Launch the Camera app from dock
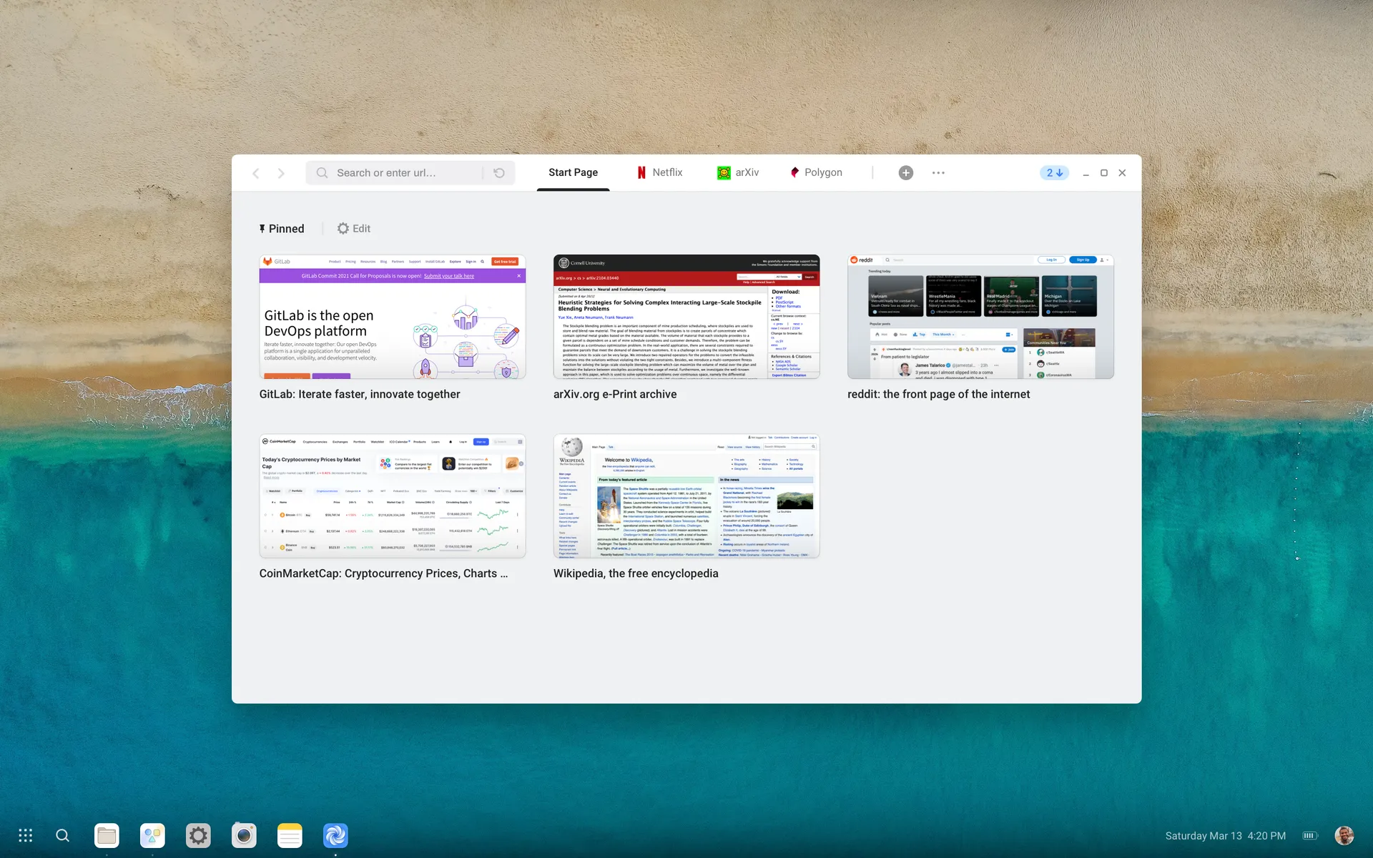Screen dimensions: 1373x858 click(244, 835)
